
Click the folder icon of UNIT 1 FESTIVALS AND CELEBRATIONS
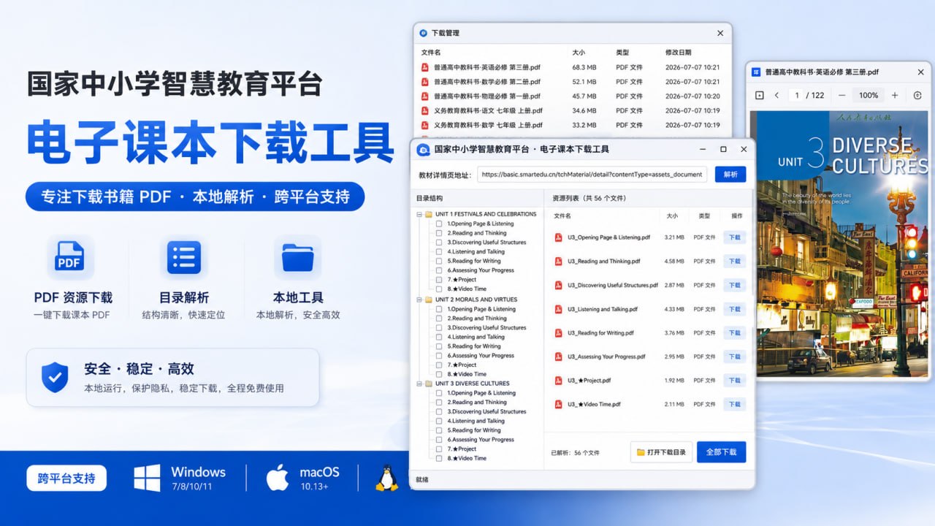pyautogui.click(x=429, y=214)
